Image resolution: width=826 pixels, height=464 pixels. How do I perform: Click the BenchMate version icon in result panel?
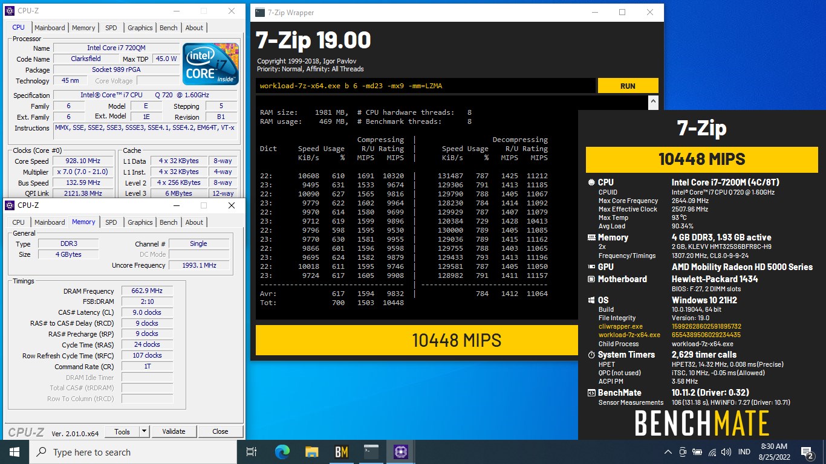click(591, 393)
